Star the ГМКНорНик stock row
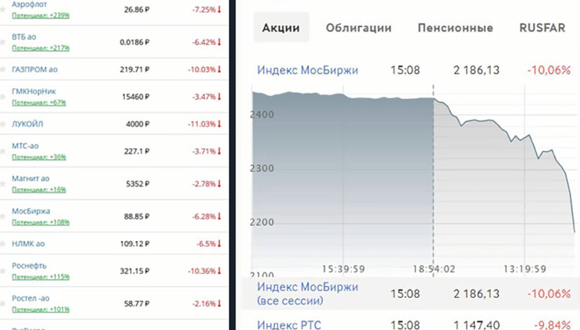Screen dimensions: 580x330 tap(3, 97)
